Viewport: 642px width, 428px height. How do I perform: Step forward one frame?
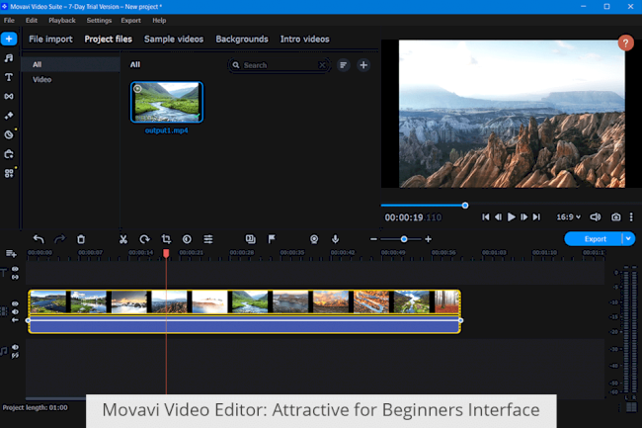point(523,217)
